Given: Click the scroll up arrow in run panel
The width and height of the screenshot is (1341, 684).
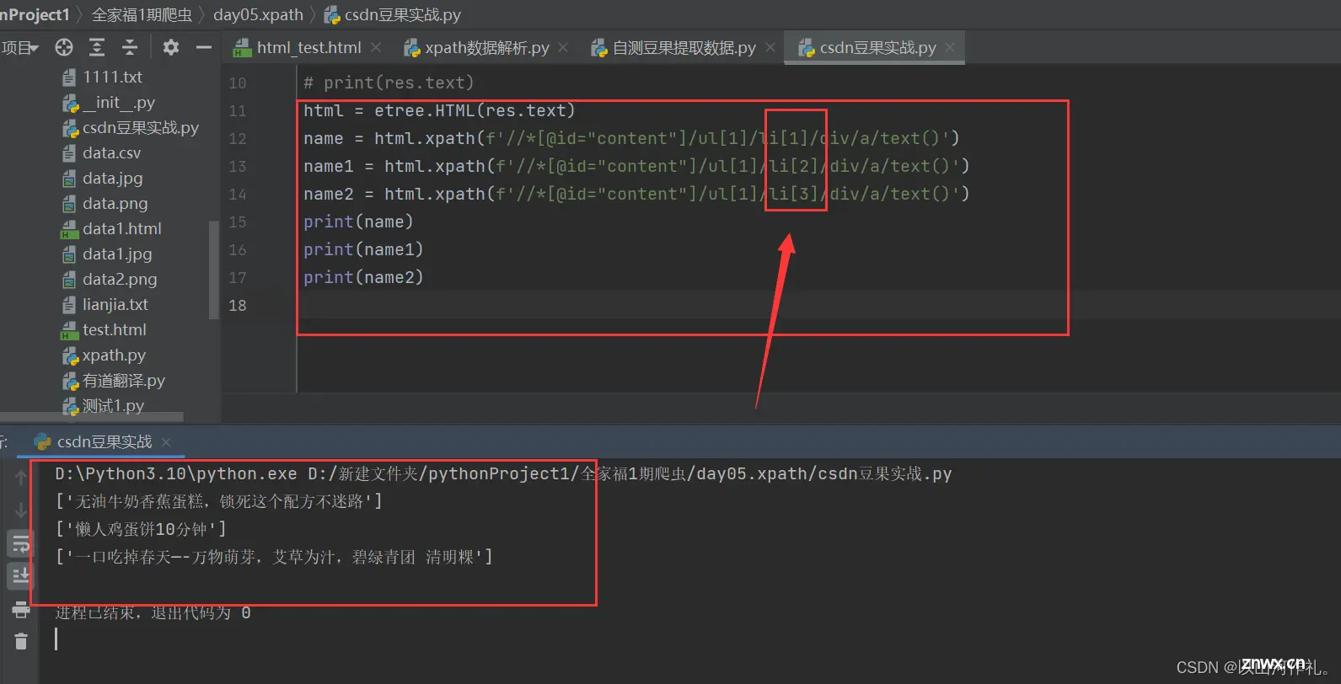Looking at the screenshot, I should tap(21, 478).
